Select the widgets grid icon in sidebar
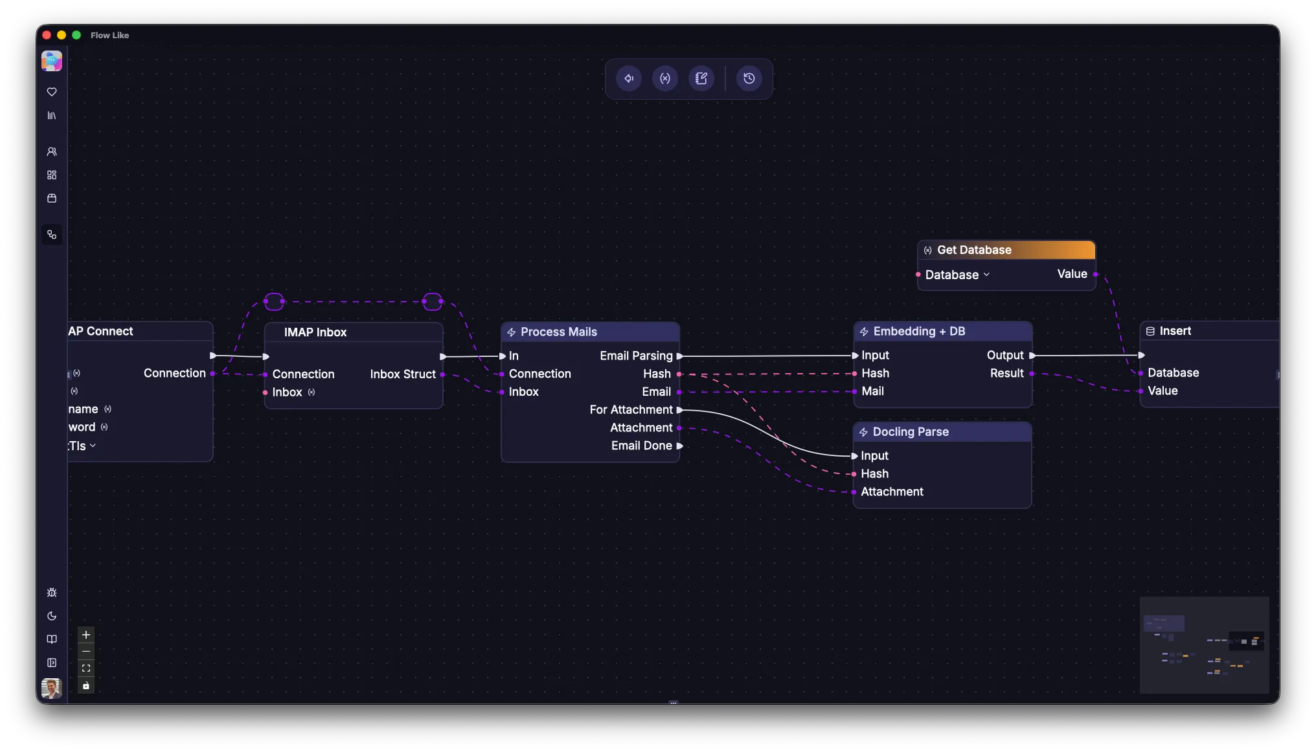Image resolution: width=1316 pixels, height=752 pixels. [x=52, y=175]
